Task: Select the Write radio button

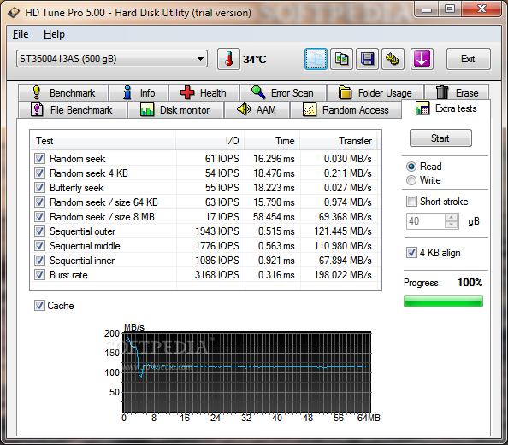Action: click(411, 180)
